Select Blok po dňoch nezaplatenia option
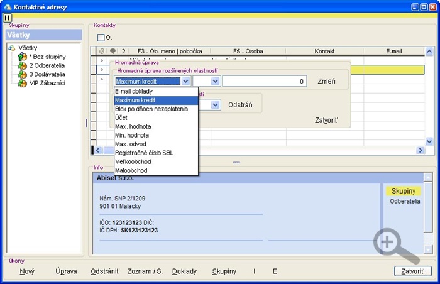The width and height of the screenshot is (440, 284). (156, 109)
